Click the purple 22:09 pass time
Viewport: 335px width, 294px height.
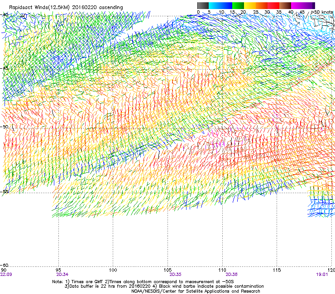click(x=6, y=275)
